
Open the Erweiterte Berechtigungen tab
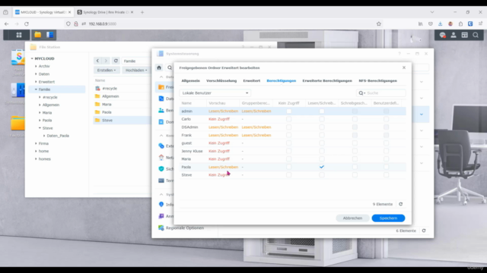pyautogui.click(x=327, y=81)
